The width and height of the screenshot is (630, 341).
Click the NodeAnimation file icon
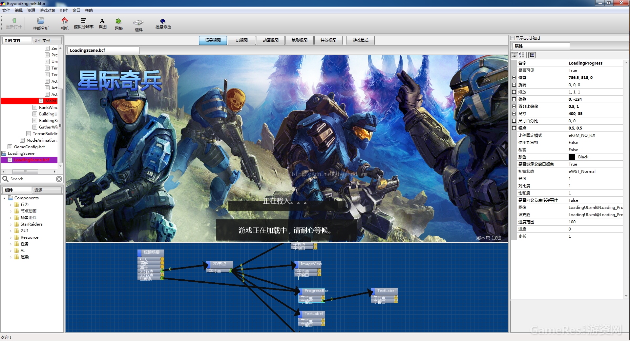pos(22,140)
